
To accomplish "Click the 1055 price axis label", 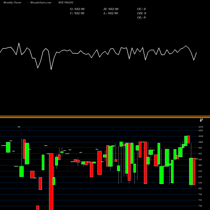I will [x=201, y=131].
